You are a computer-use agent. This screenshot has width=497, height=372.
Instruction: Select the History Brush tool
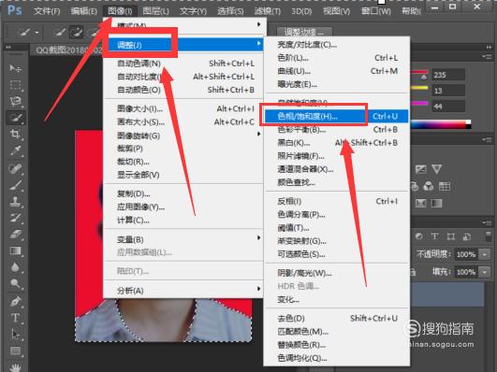(15, 218)
